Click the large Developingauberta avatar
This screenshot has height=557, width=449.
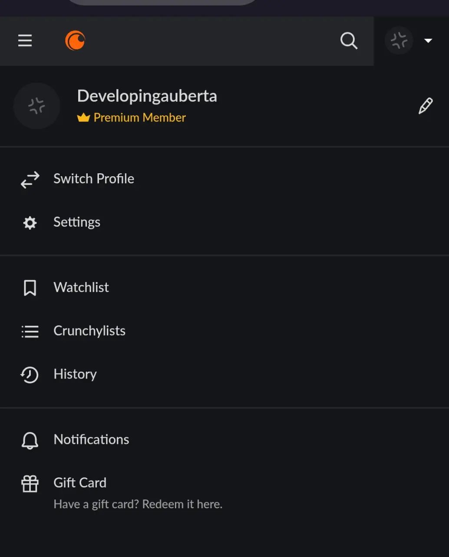point(36,106)
